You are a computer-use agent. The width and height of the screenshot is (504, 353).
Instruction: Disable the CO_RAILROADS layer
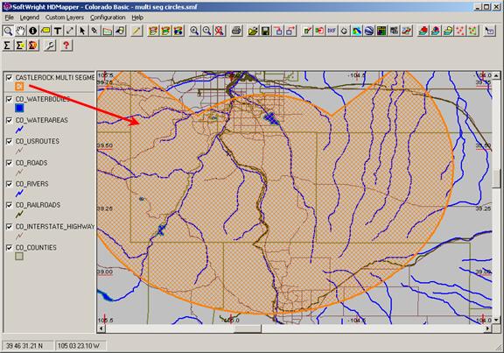(x=9, y=205)
